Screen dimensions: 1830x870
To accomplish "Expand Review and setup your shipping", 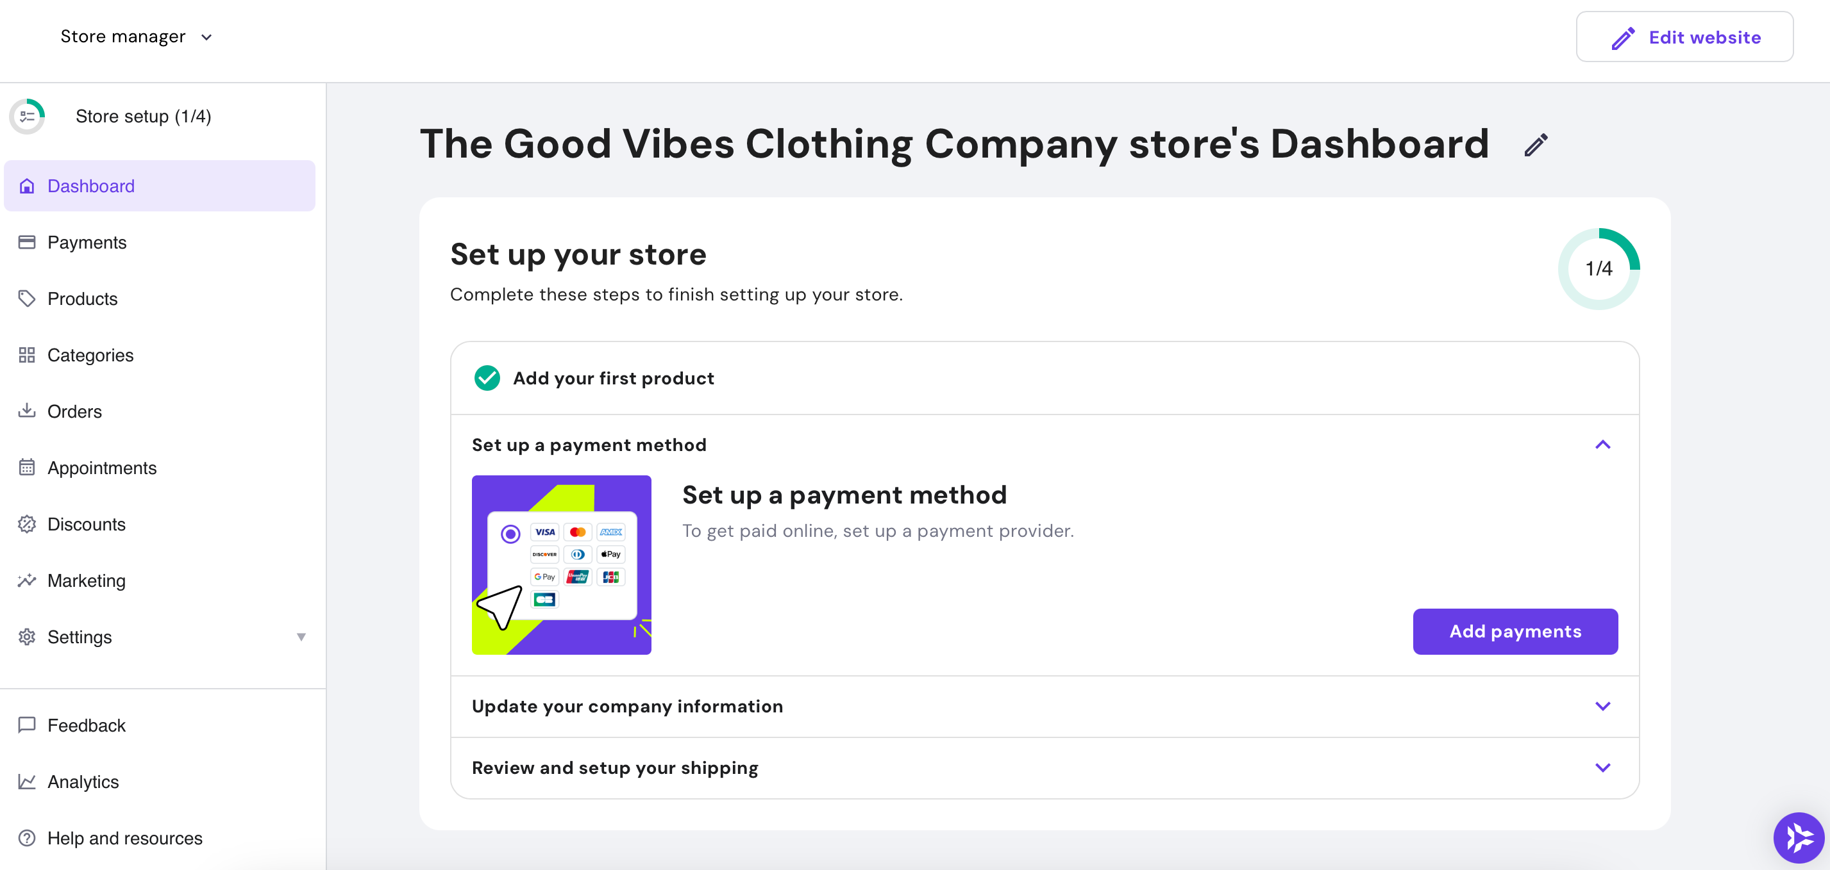I will click(1602, 767).
